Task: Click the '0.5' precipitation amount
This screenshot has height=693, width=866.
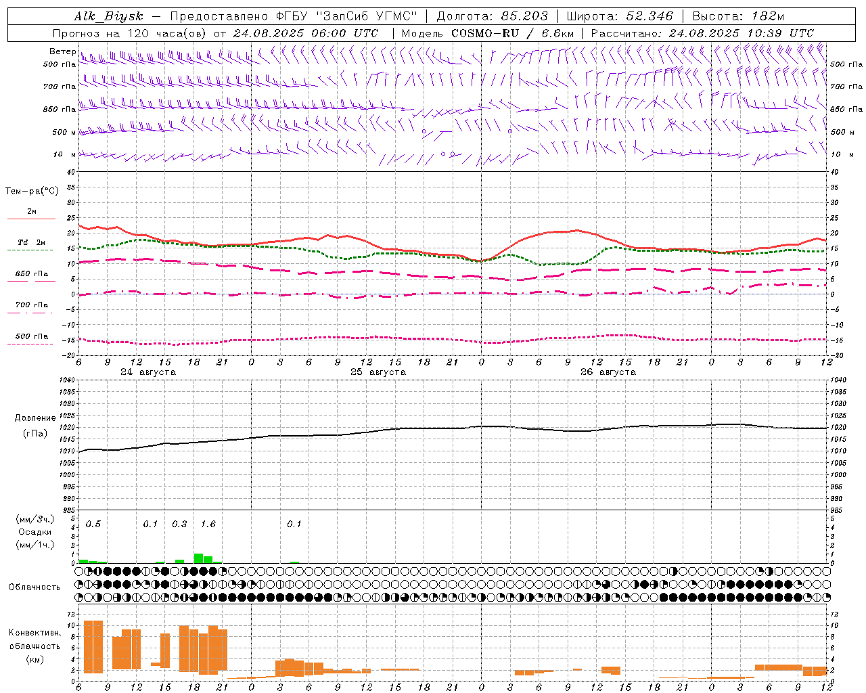Action: pyautogui.click(x=93, y=524)
